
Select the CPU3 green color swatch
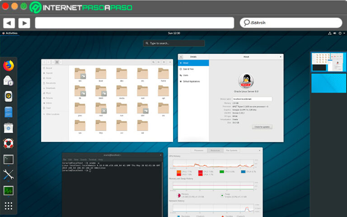[x=222, y=172]
